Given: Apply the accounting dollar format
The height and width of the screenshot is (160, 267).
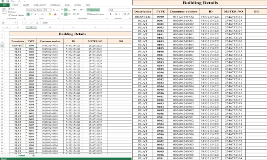Looking at the screenshot, I should click(110, 14).
